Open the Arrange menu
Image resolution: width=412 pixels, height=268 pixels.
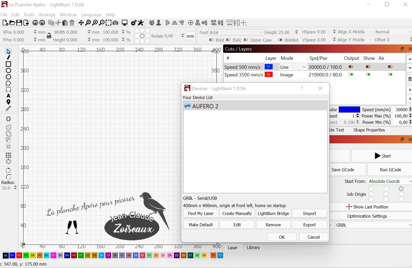[x=47, y=15]
